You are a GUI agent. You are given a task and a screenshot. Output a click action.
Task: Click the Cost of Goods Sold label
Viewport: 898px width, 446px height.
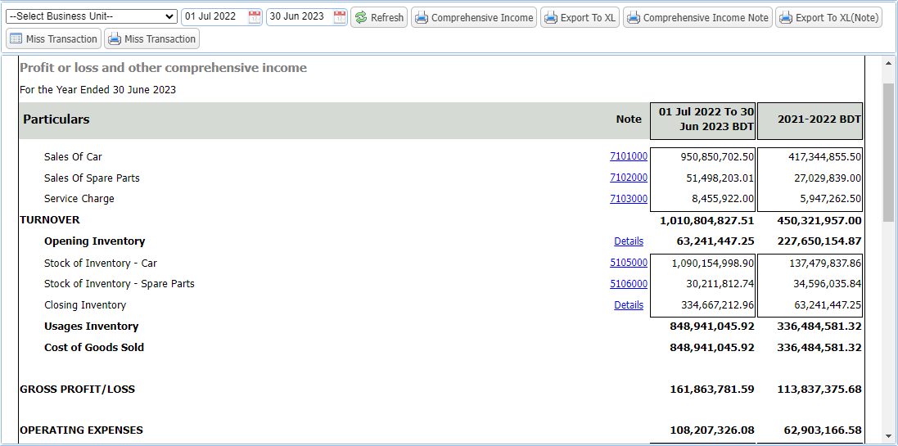(x=94, y=348)
